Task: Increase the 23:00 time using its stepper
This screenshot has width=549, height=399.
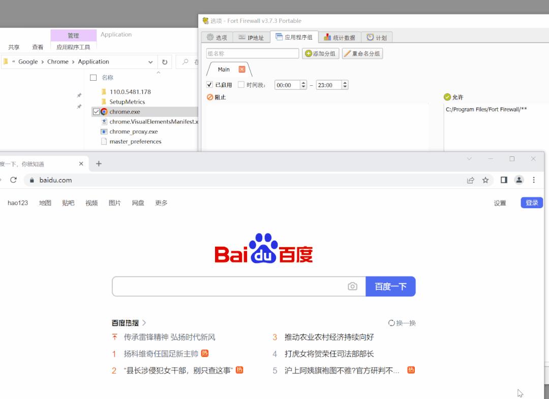Action: click(344, 83)
